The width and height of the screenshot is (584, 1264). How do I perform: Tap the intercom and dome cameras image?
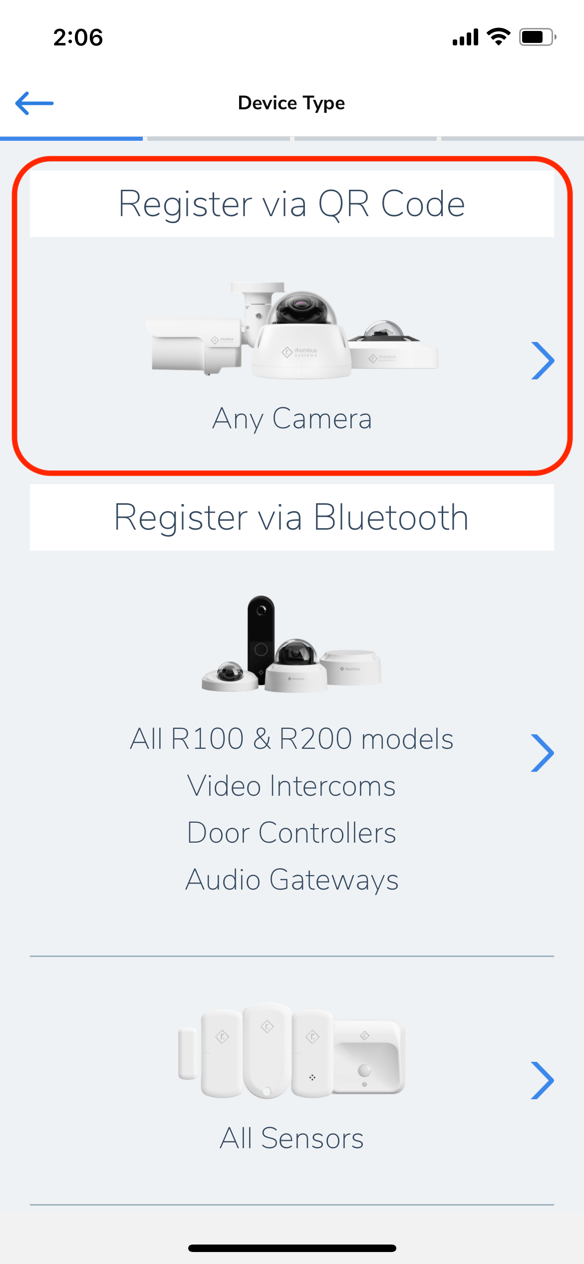pos(292,644)
